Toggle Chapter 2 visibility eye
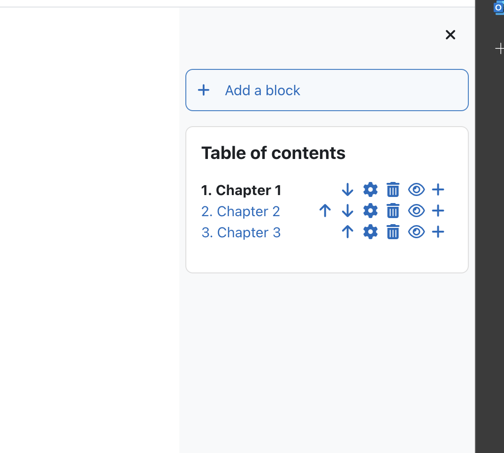Image resolution: width=504 pixels, height=453 pixels. 416,211
